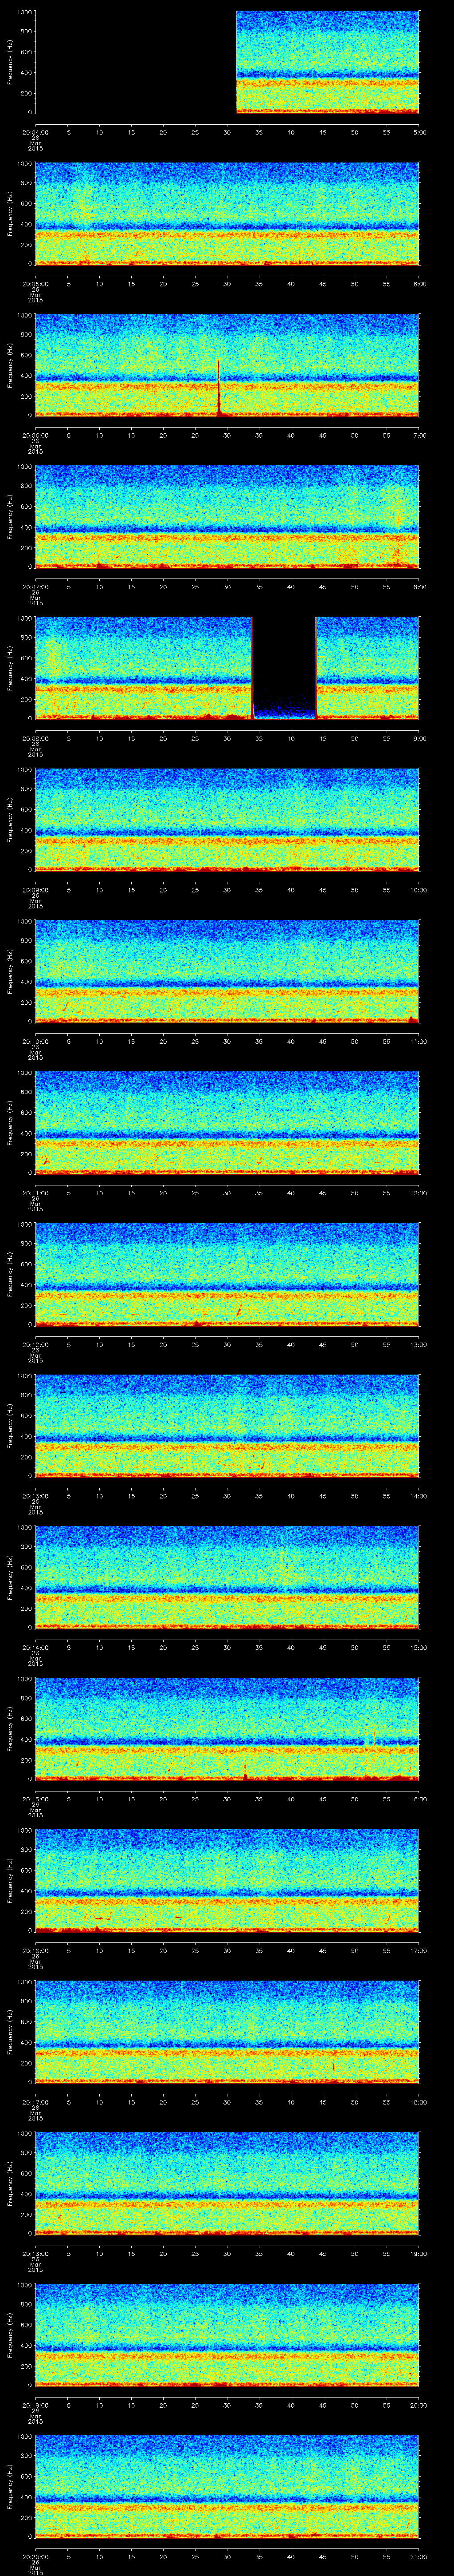Click the 13:00 end time label
This screenshot has height=2576, width=454.
click(419, 1344)
